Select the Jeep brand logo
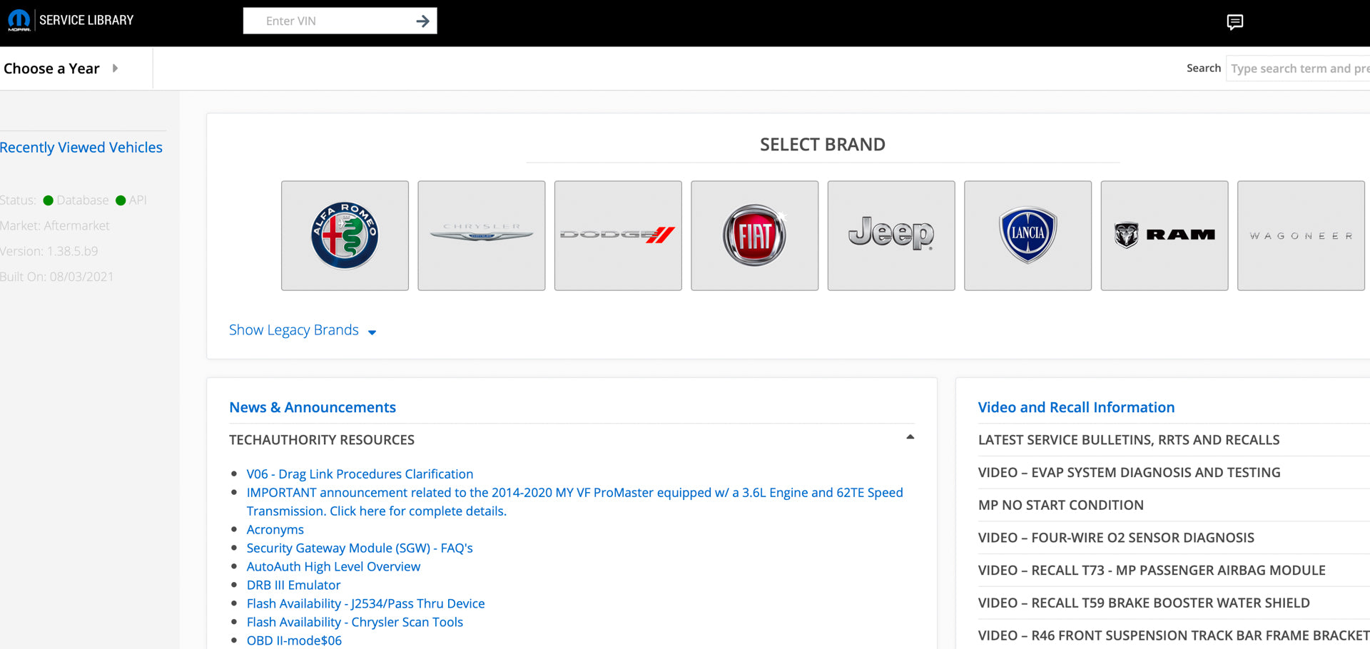Image resolution: width=1370 pixels, height=649 pixels. pyautogui.click(x=890, y=235)
